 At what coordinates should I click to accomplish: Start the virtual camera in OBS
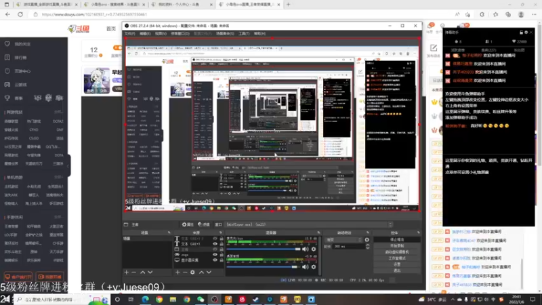point(397,252)
